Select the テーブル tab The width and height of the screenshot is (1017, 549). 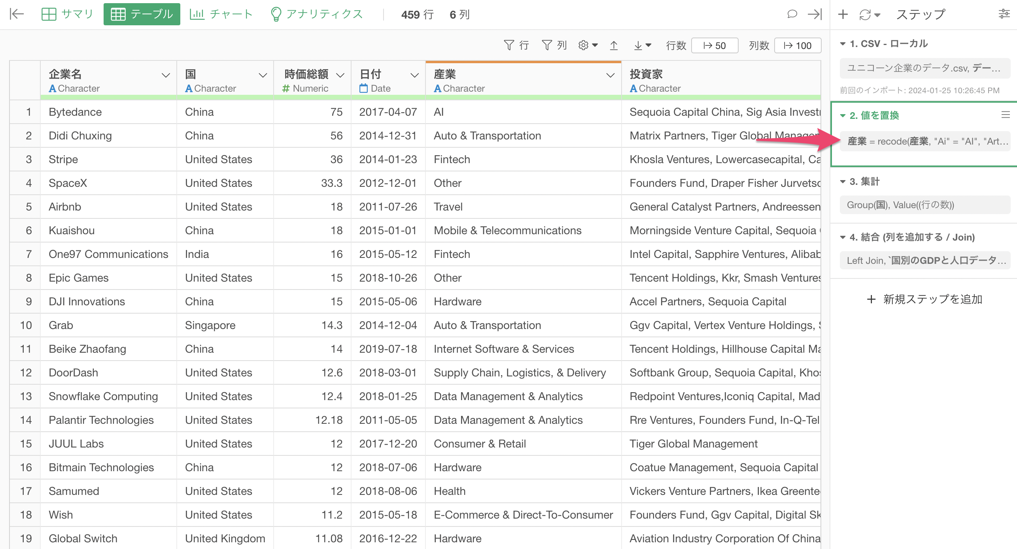(x=142, y=14)
